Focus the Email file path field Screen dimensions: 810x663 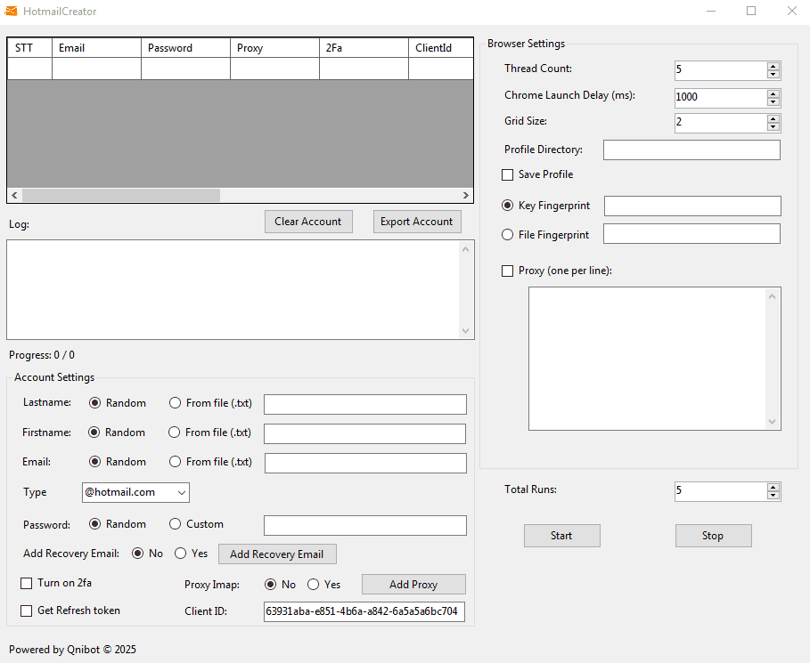(365, 464)
